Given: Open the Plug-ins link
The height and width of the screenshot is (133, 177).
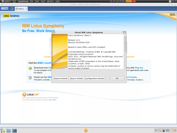Looking at the screenshot, I should pos(139,68).
